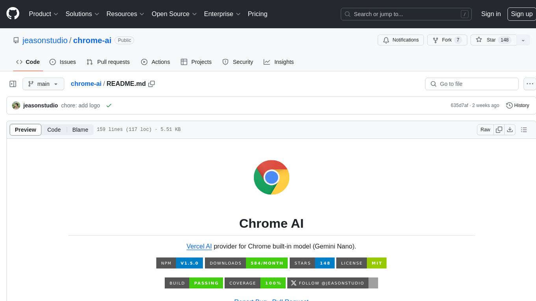Open the jeasonstudio owner profile
Screen dimensions: 536x301
point(45,40)
